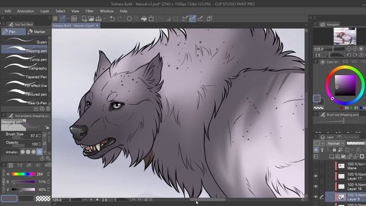Select the G-pen sub tool

click(x=25, y=41)
